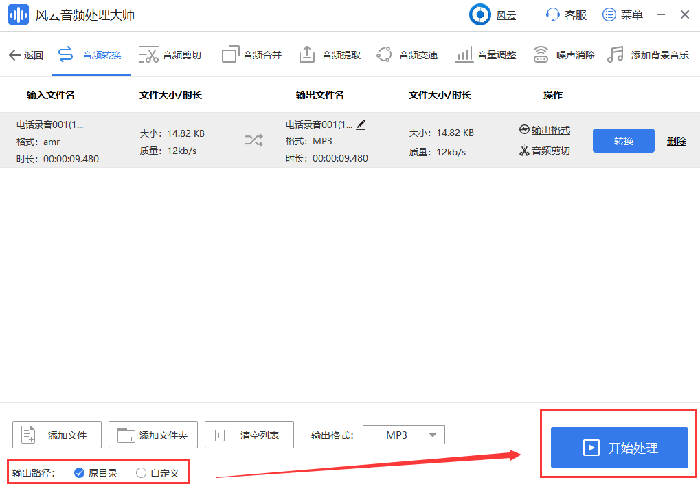Screen dimensions: 700x491
Task: Open the MP3 output format dropdown
Action: point(403,435)
